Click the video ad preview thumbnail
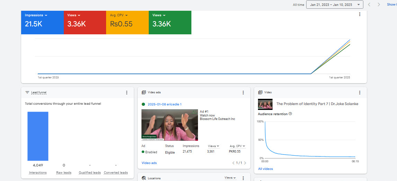397x181 pixels. tap(170, 125)
